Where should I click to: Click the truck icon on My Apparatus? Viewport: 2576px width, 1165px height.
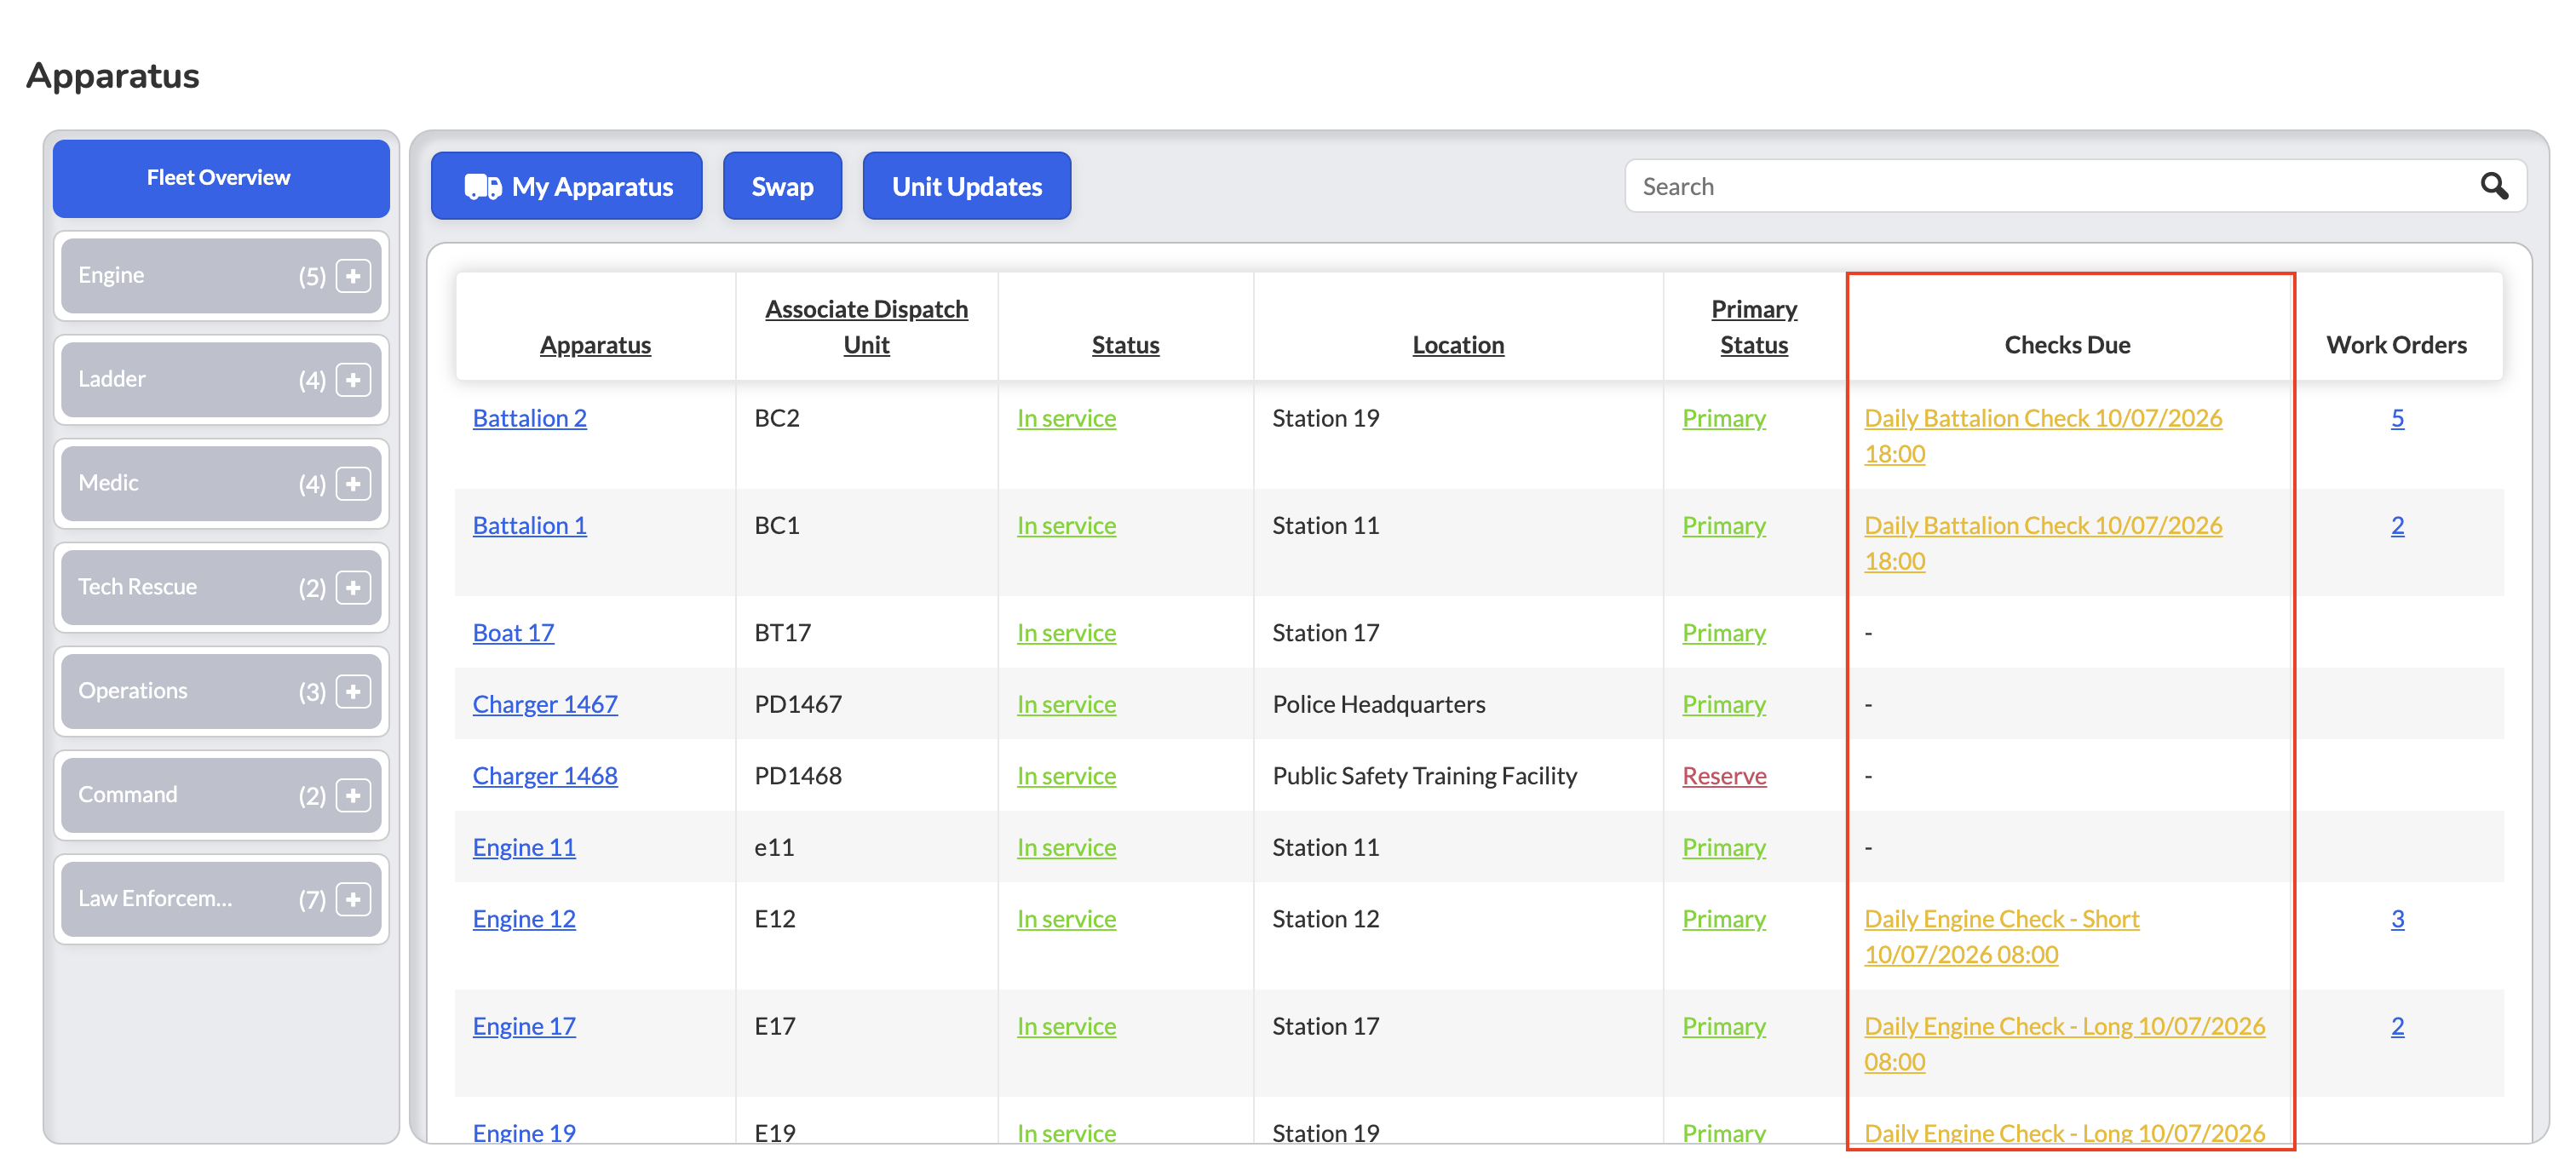click(483, 187)
